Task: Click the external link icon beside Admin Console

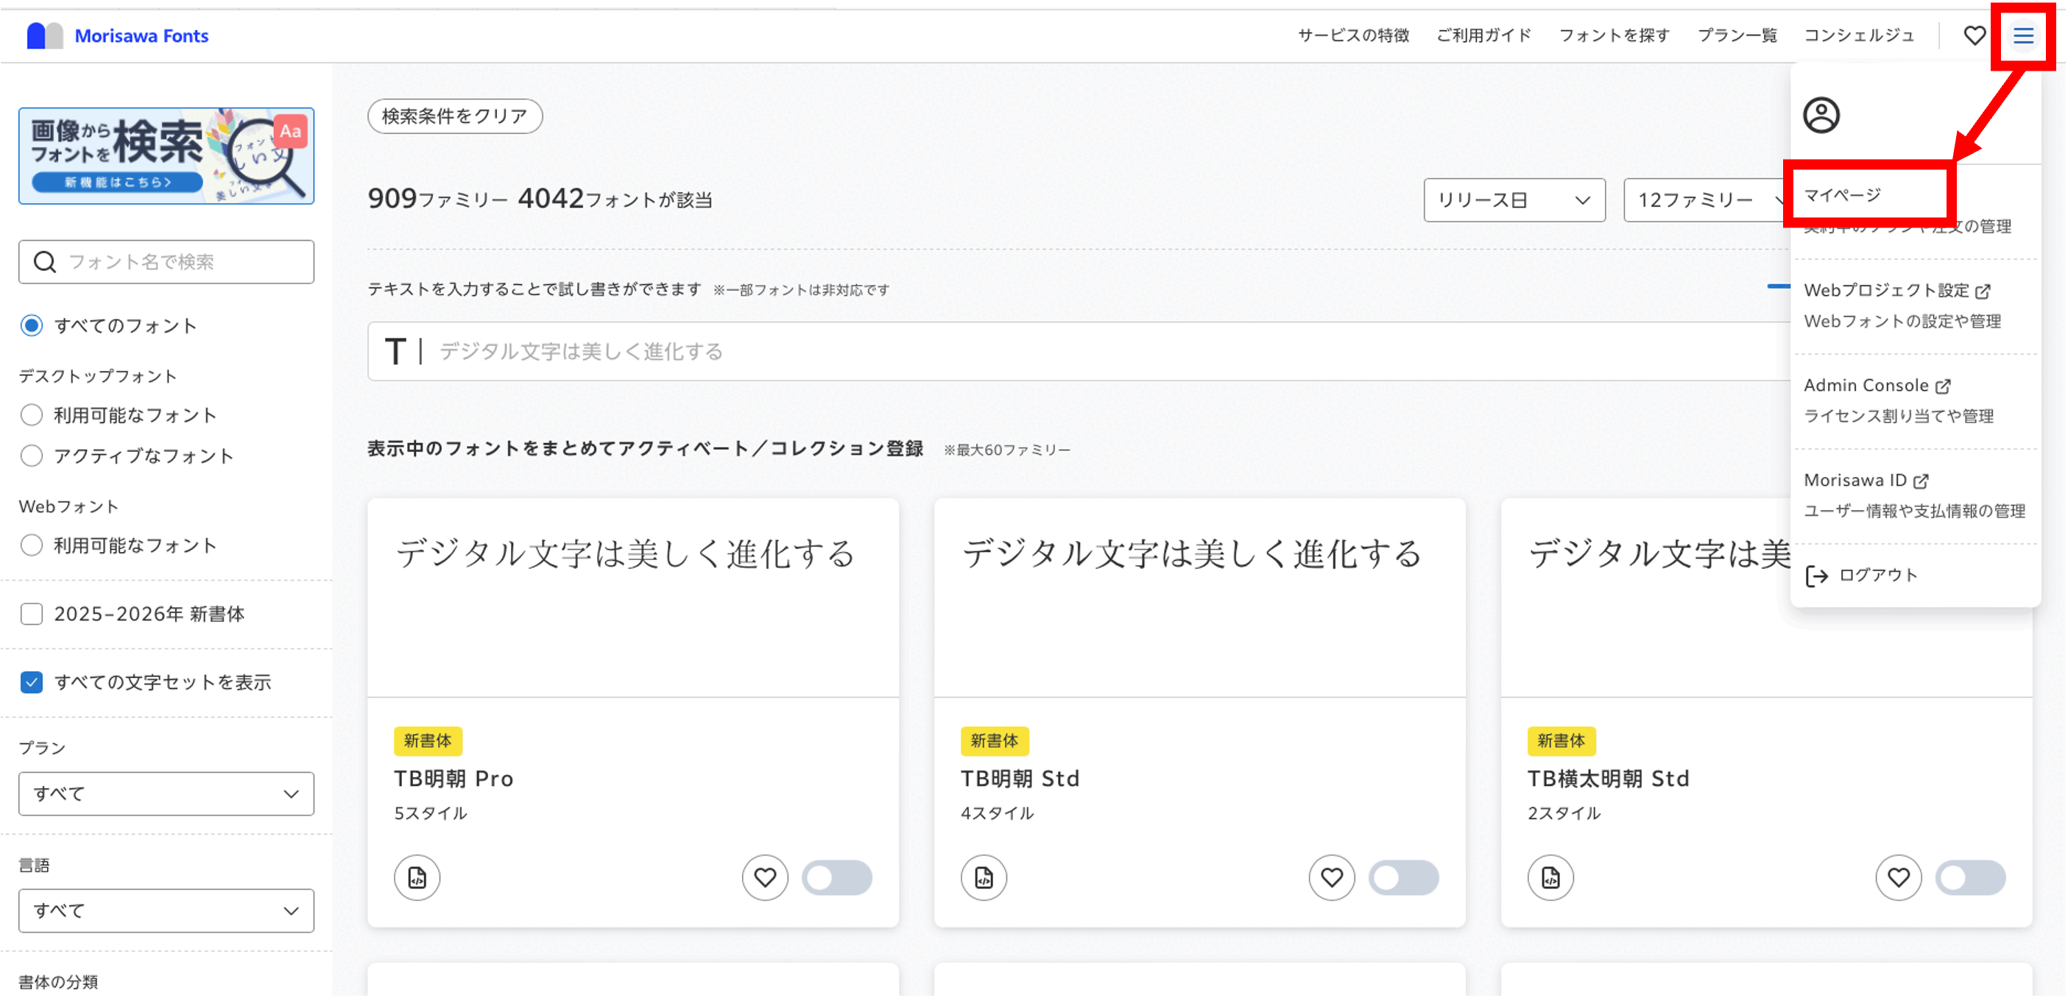Action: tap(1943, 386)
